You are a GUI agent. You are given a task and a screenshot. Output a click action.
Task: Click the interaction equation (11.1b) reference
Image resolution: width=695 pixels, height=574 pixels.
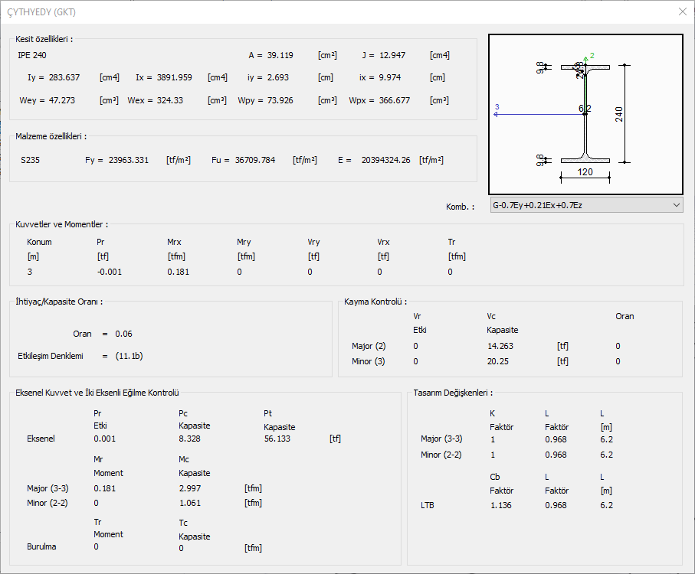pos(129,356)
